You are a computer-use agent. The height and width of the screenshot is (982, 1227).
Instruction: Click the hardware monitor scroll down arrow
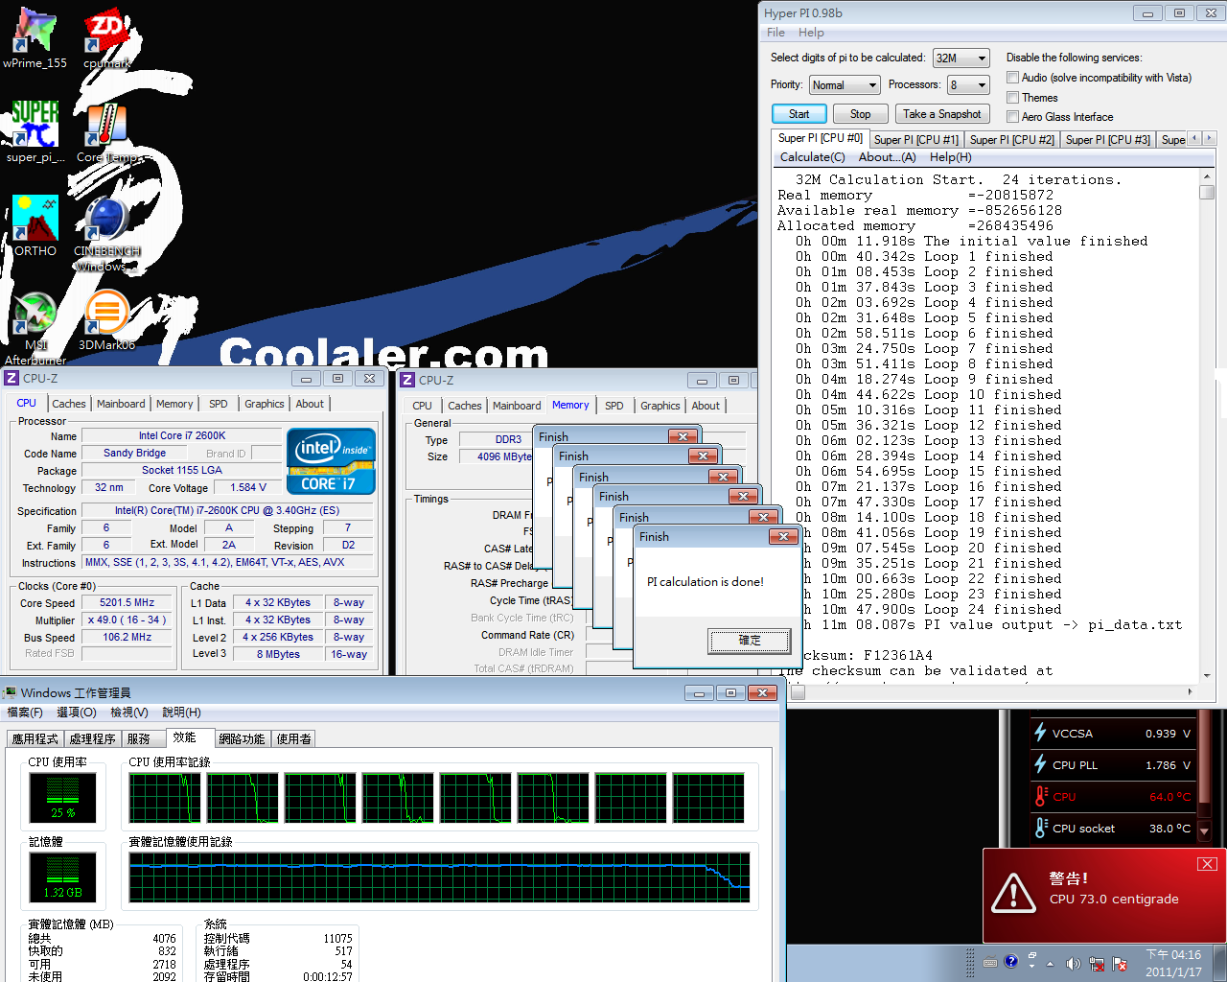1206,830
